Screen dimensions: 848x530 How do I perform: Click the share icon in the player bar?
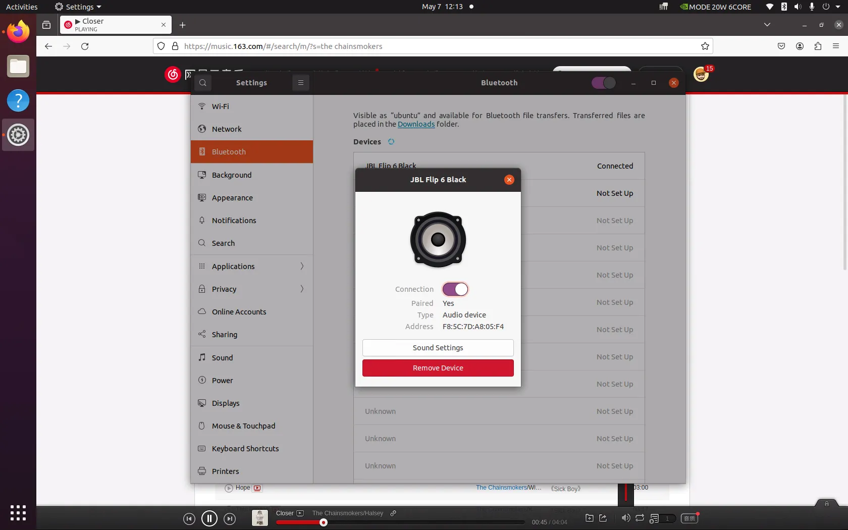coord(603,518)
